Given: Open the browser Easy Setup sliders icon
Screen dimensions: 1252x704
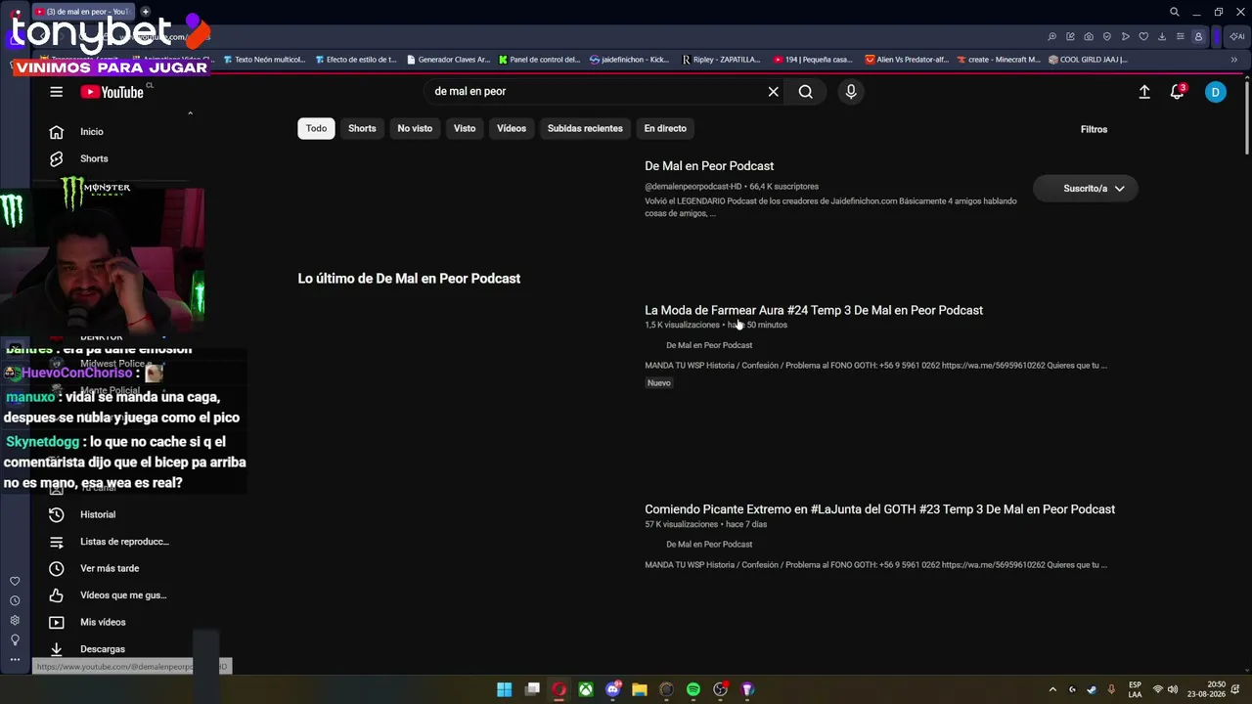Looking at the screenshot, I should click(1181, 37).
